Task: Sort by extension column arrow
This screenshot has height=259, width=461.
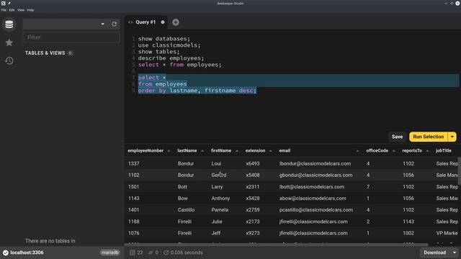Action: (271, 151)
